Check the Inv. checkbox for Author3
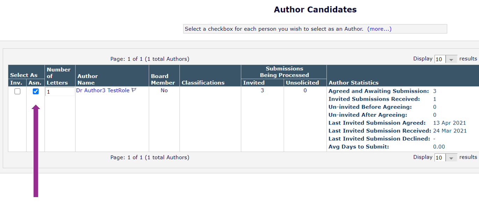 pyautogui.click(x=17, y=92)
